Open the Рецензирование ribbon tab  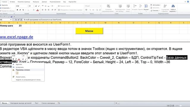55,2
